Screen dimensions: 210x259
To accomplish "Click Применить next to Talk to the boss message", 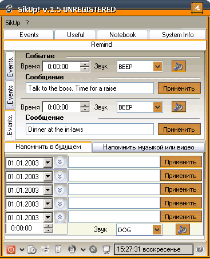I will point(179,88).
